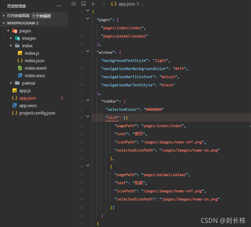Fold the window object at line 6
Screen dimensions: 251x227
tap(88, 51)
